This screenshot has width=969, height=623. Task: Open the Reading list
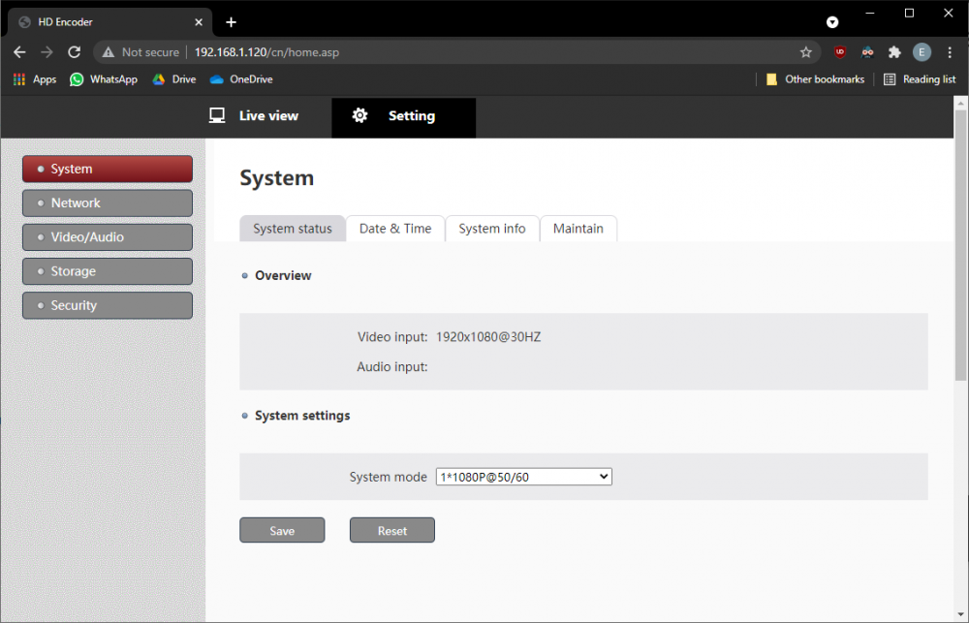[921, 79]
